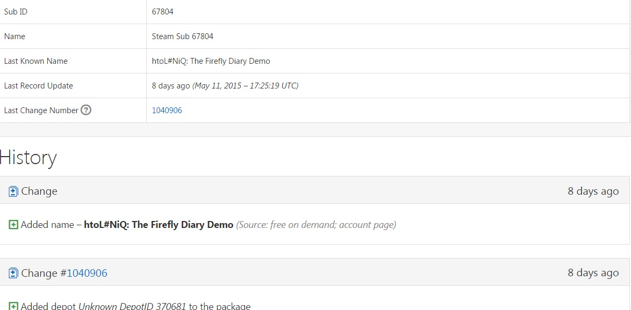
Task: Click the Sub ID label cell
Action: point(16,12)
